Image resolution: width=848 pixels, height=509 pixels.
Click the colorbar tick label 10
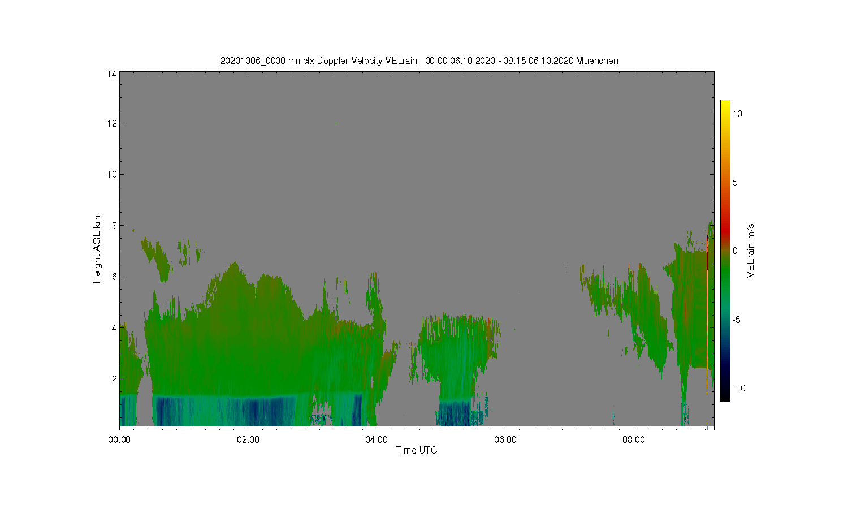click(x=737, y=114)
